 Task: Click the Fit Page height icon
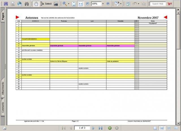tap(74, 4)
